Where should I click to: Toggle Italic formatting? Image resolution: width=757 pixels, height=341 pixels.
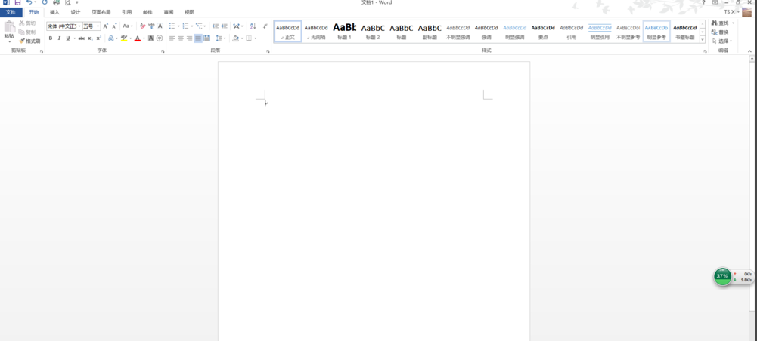(59, 38)
